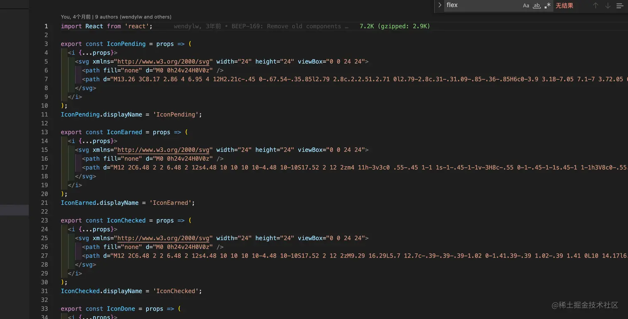Image resolution: width=628 pixels, height=319 pixels.
Task: Click 'IconChecked.displayName' on line 31
Action: (101, 291)
